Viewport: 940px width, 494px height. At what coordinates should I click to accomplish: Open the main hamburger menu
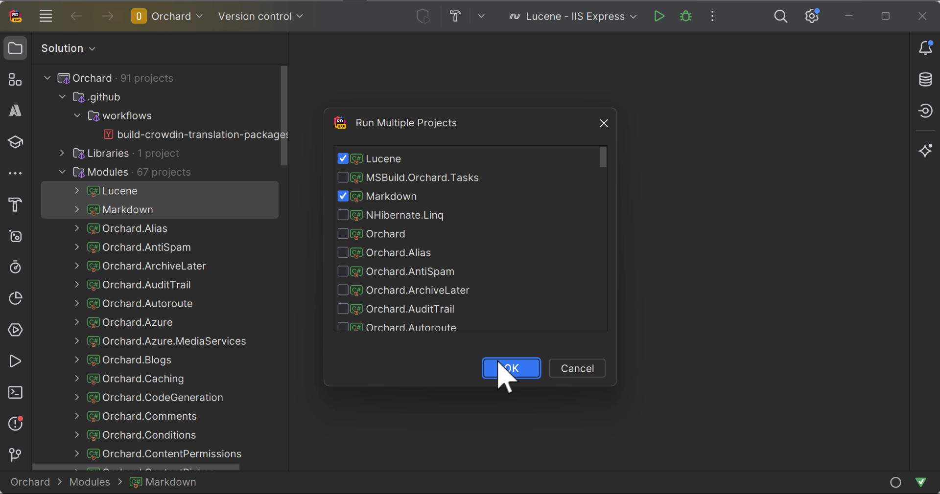[x=45, y=16]
